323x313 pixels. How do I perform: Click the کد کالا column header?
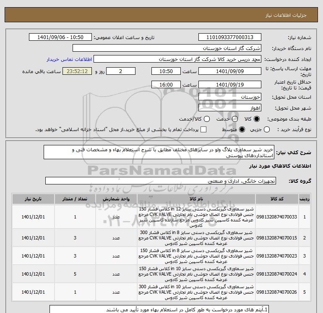[x=277, y=199]
